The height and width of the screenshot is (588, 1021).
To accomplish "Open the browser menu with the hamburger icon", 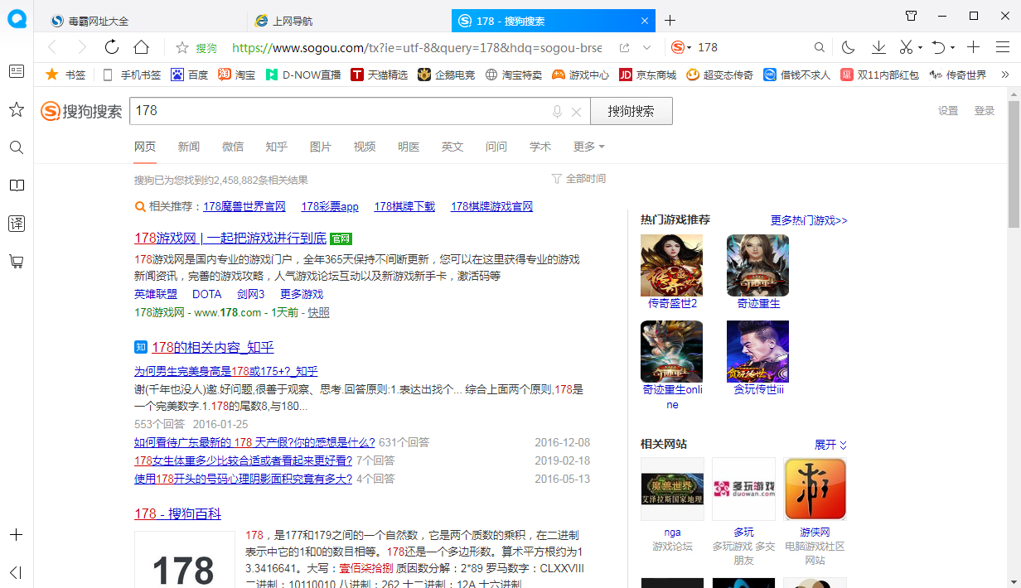I will point(1005,47).
